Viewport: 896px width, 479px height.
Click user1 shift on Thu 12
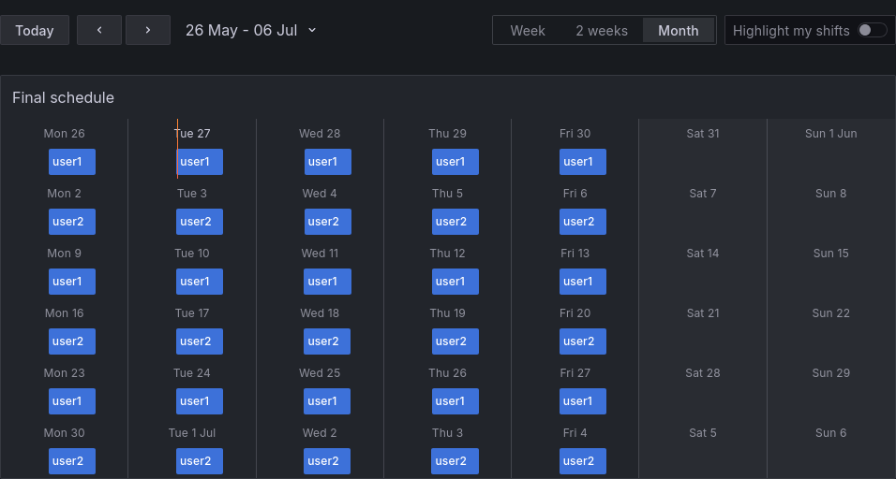coord(455,282)
